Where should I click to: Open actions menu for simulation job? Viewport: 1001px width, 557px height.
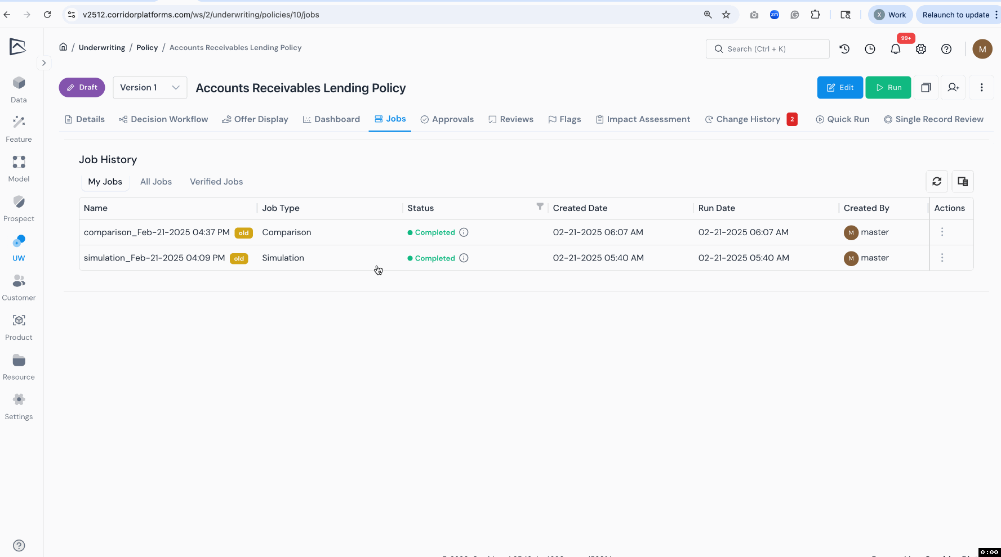[942, 258]
